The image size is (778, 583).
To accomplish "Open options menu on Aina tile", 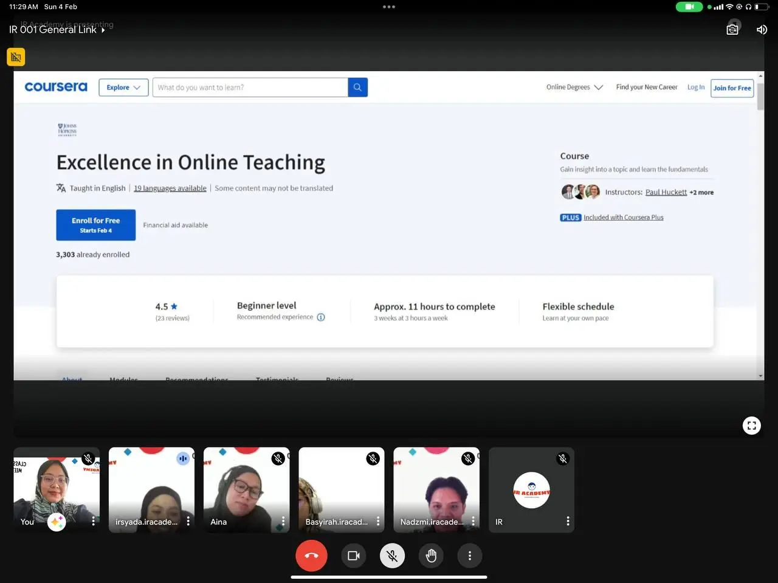I will [283, 521].
